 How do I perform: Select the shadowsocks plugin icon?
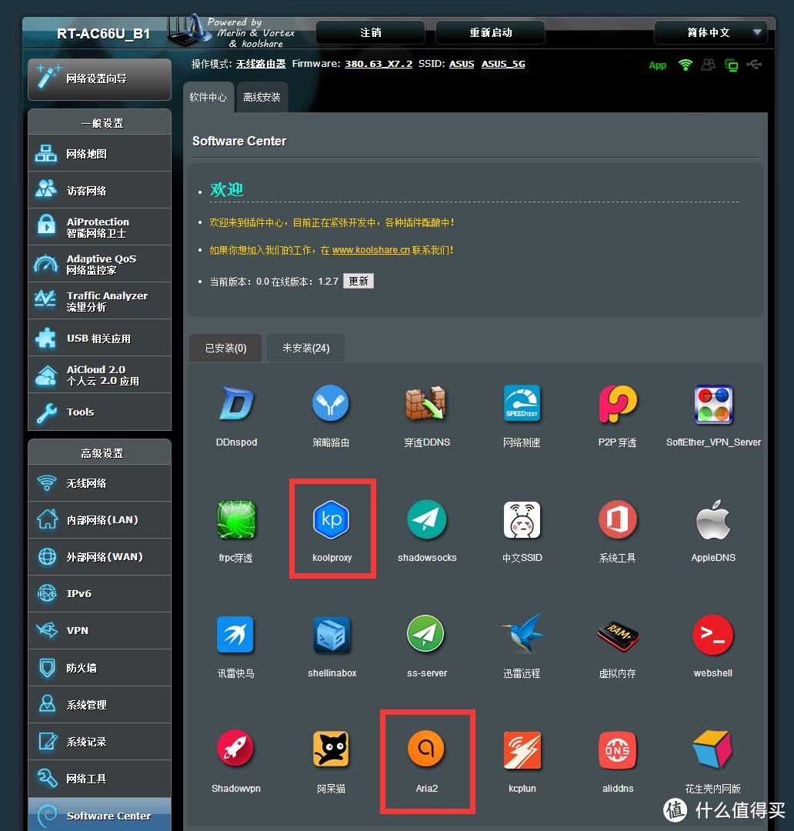427,519
